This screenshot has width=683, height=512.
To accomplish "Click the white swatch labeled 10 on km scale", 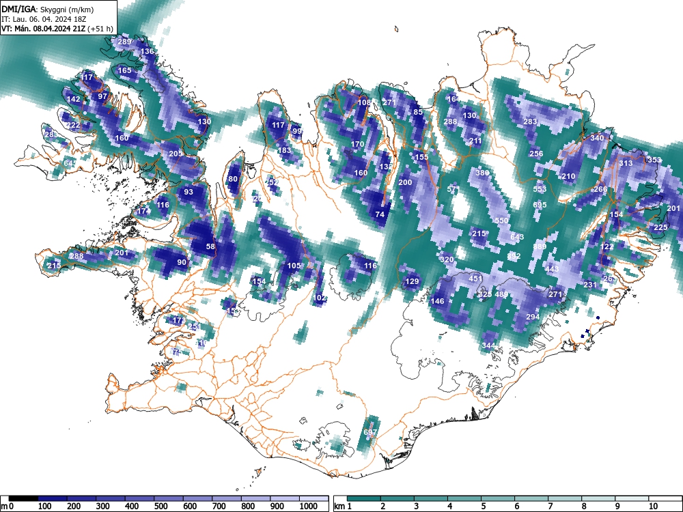I will tap(665, 498).
